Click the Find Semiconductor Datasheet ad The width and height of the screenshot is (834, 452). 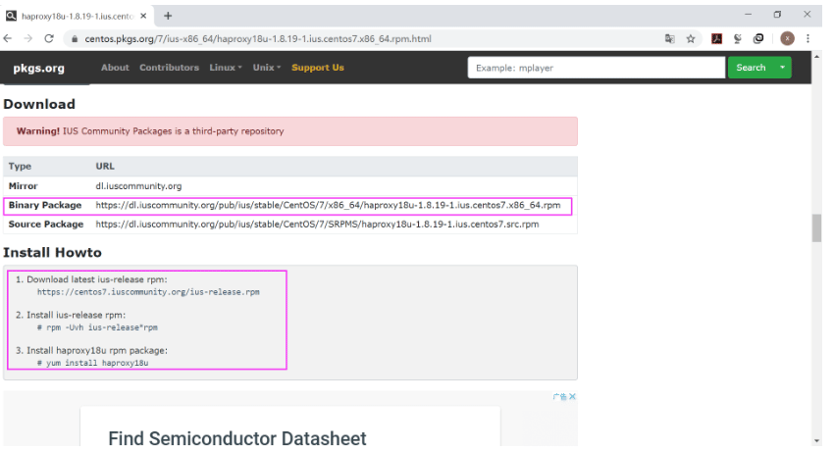pyautogui.click(x=237, y=438)
